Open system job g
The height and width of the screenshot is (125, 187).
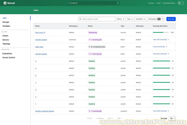(36, 61)
